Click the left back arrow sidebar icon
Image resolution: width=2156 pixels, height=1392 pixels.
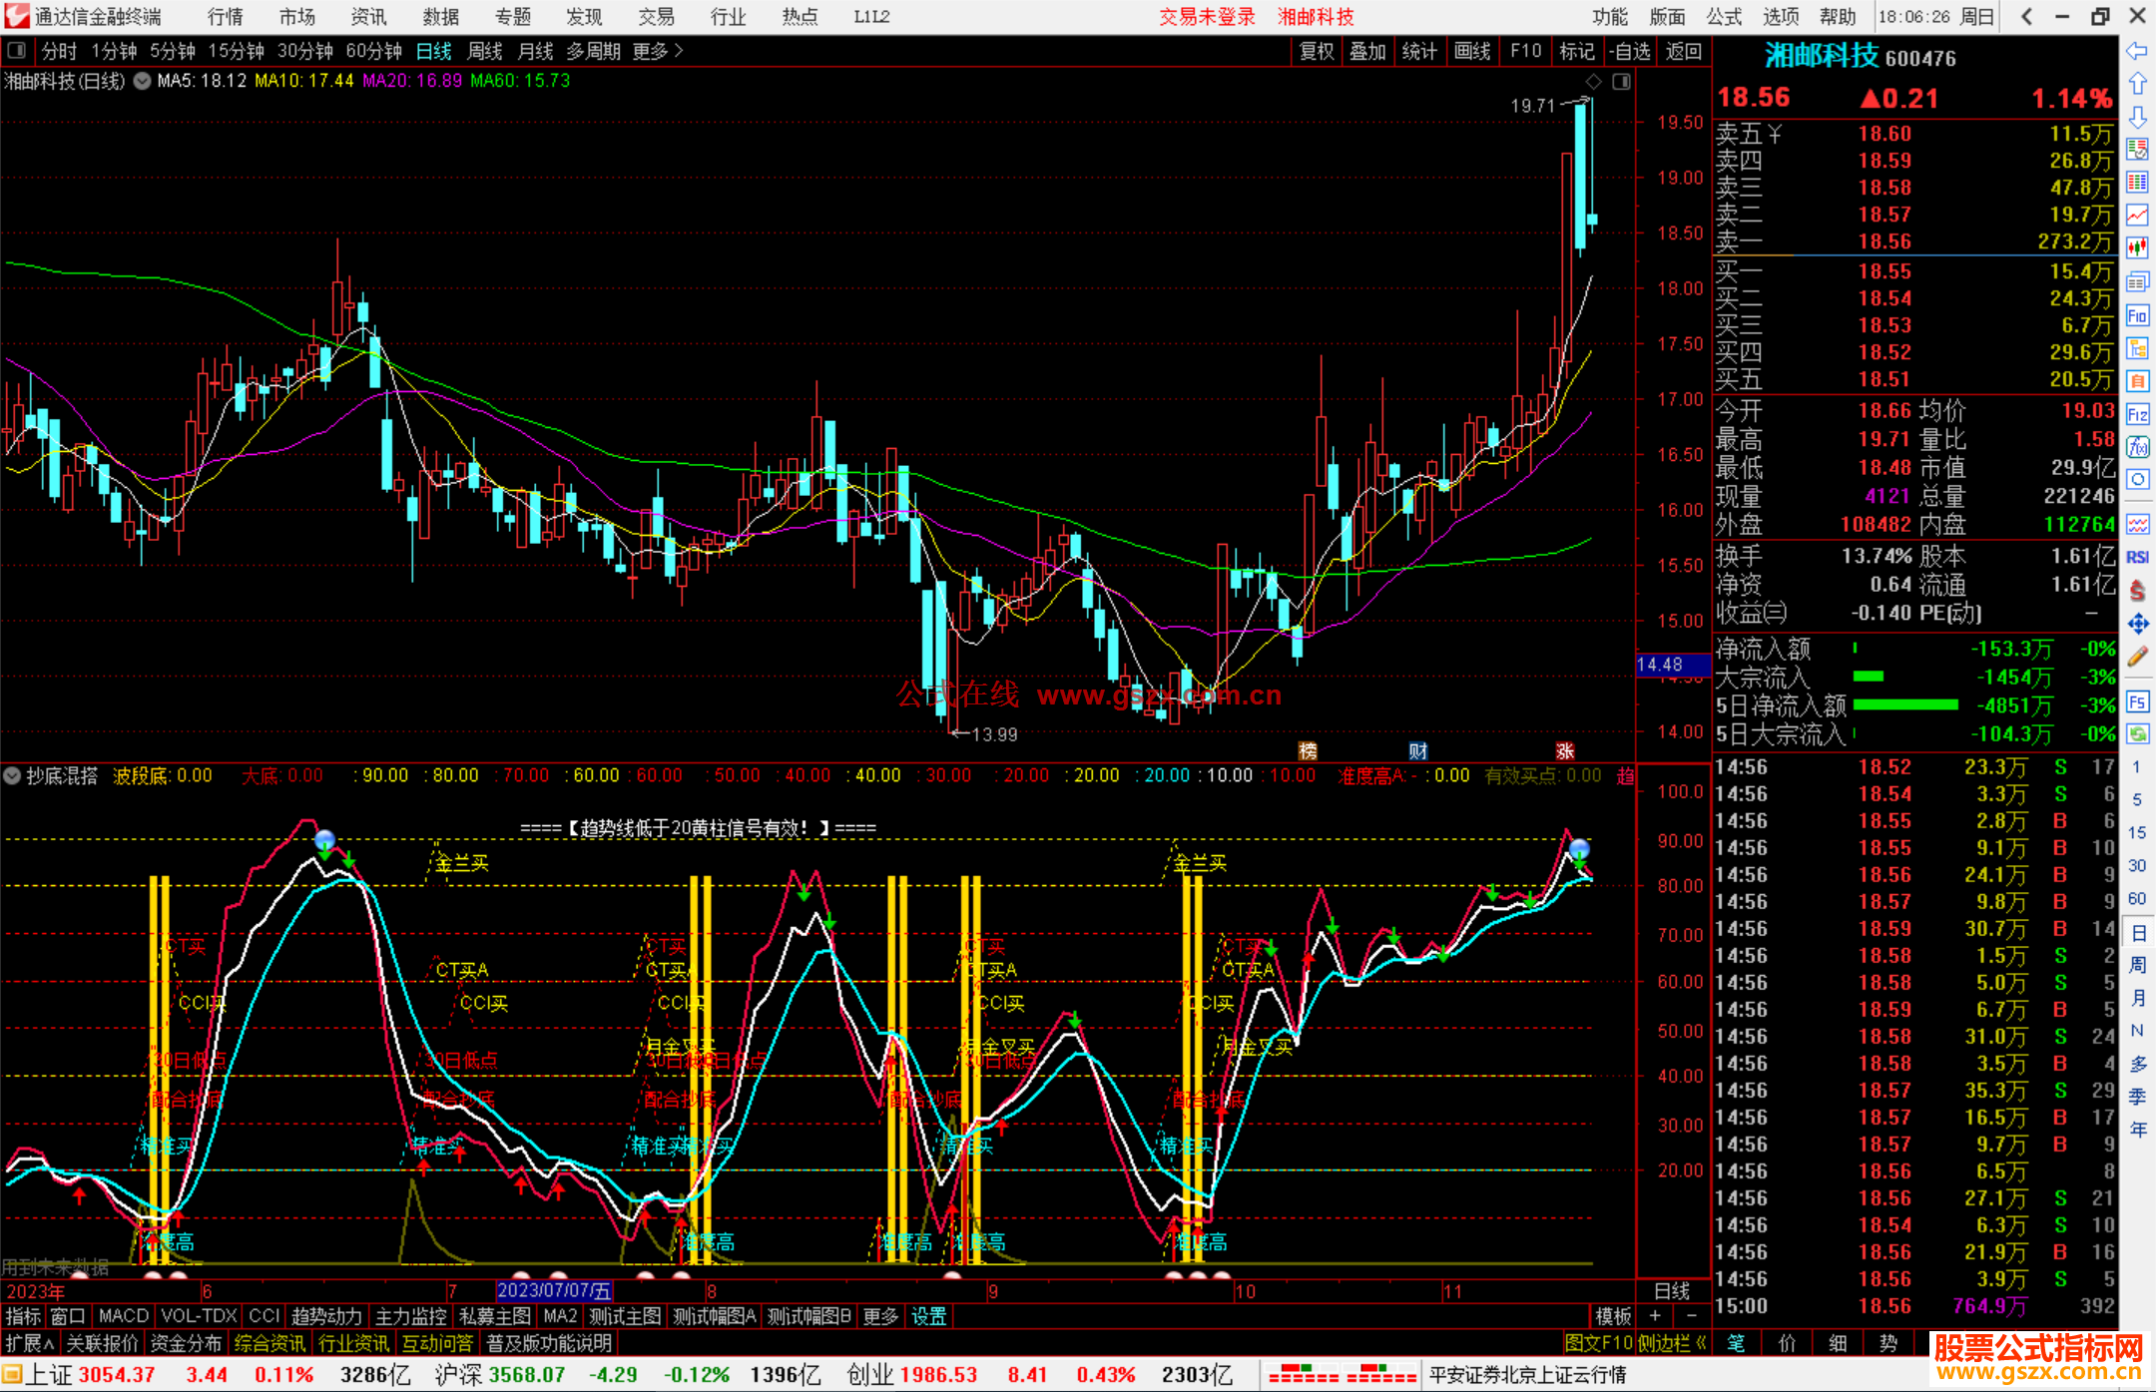coord(2137,51)
